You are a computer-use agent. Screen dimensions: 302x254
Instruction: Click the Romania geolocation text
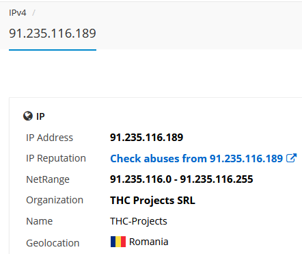[149, 242]
